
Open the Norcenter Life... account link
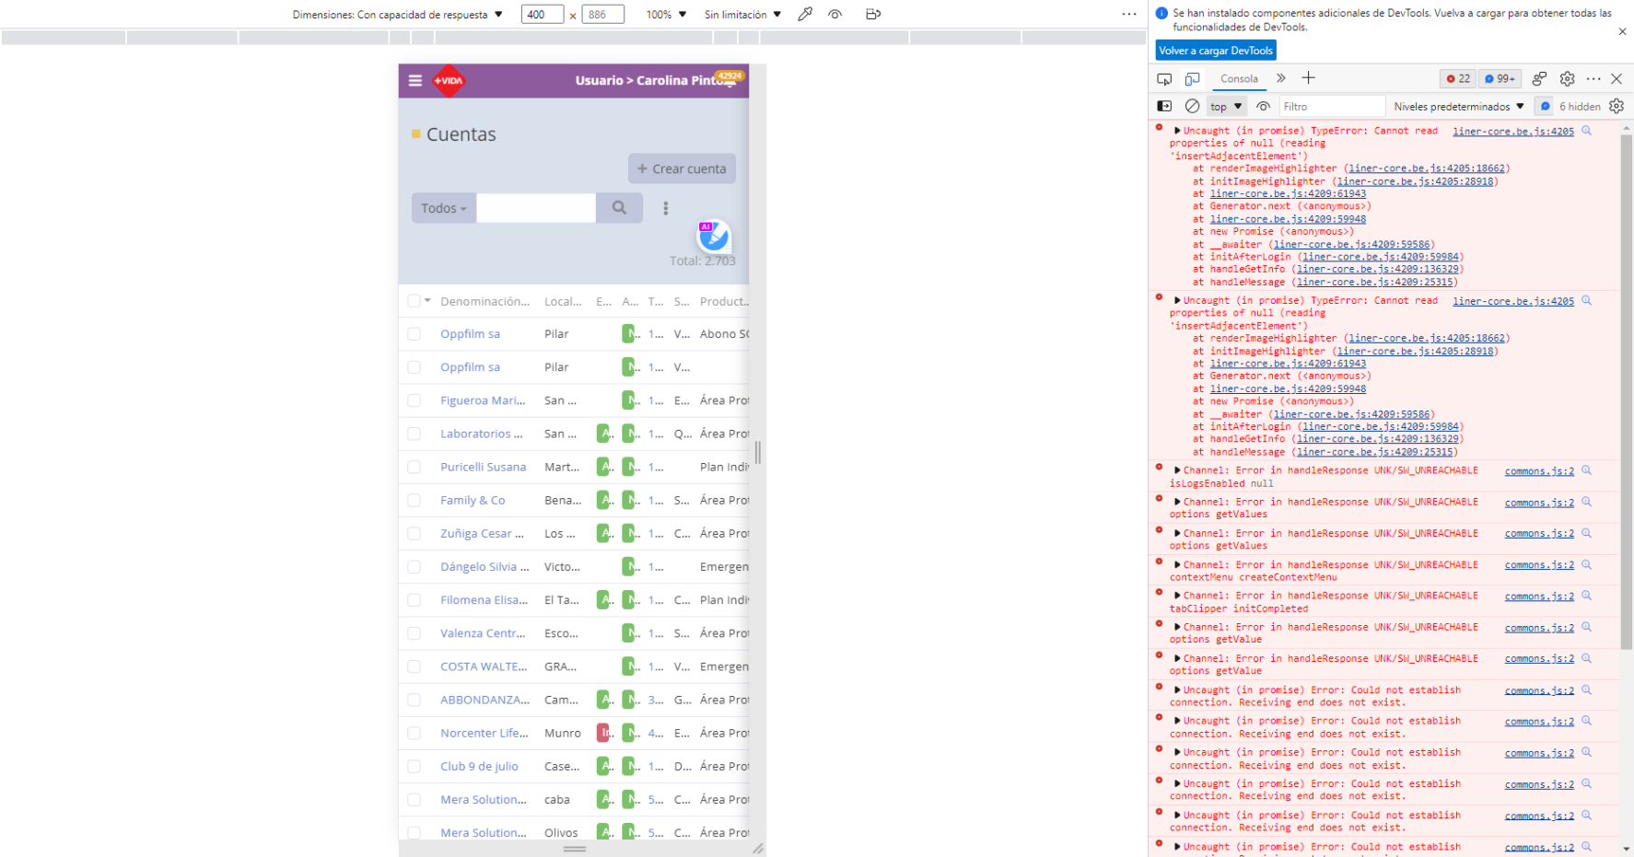(484, 734)
